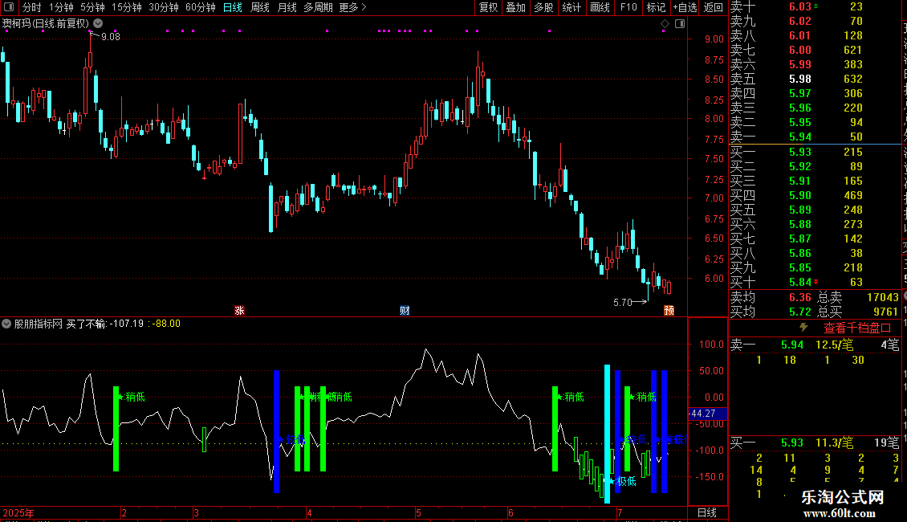907x522 pixels.
Task: Click 买一 detail row 11.3/笔
Action: (815, 442)
